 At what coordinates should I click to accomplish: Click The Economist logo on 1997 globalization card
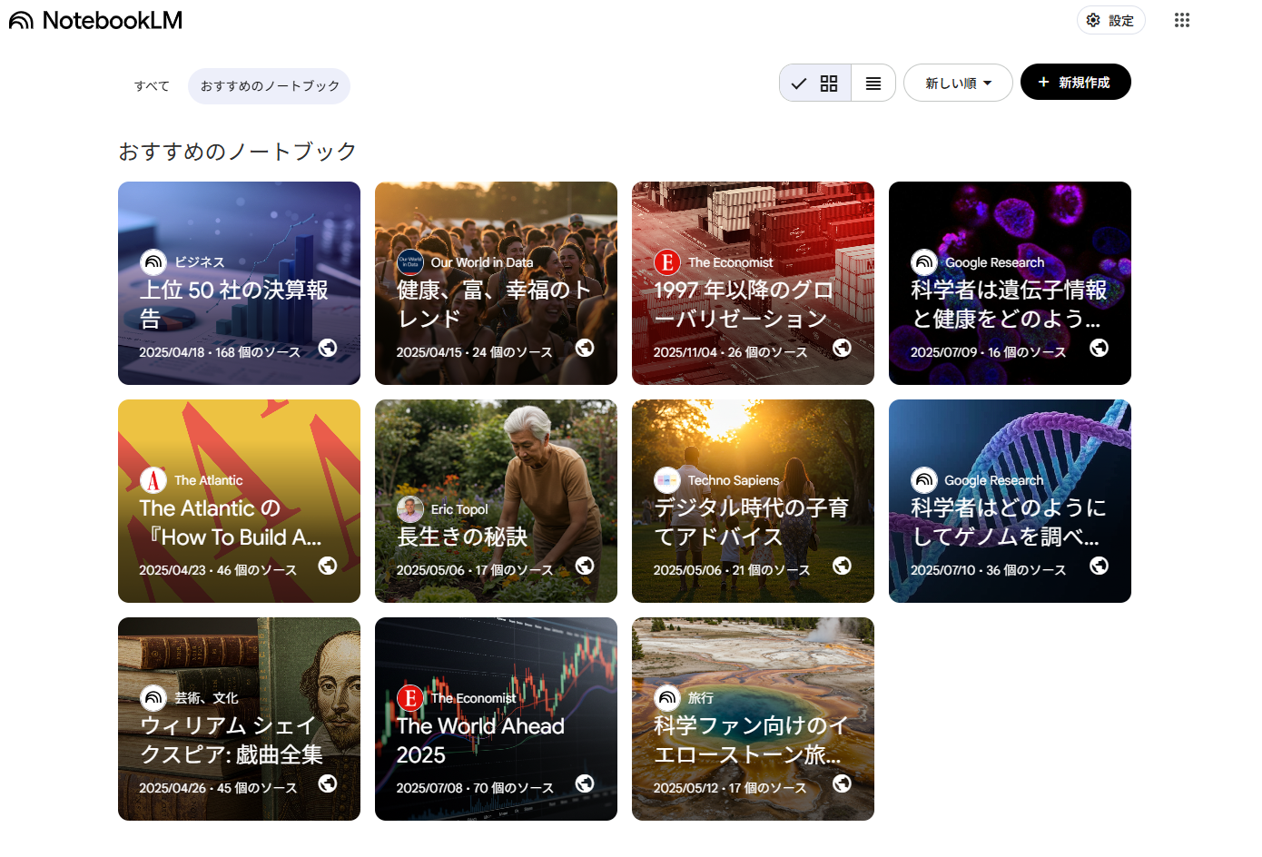point(667,262)
